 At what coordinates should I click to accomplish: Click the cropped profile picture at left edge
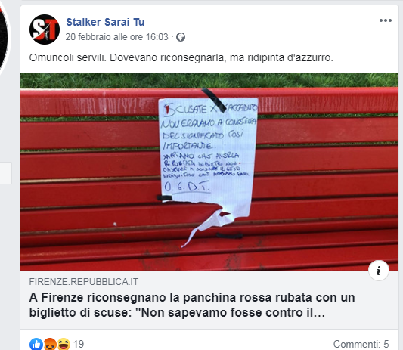(x=5, y=36)
